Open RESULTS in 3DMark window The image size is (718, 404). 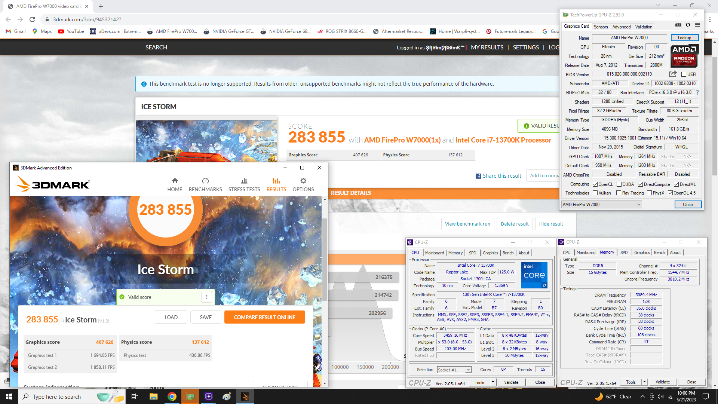[276, 185]
